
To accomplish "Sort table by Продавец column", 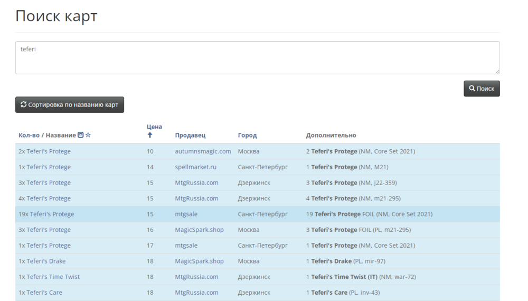I will click(190, 135).
